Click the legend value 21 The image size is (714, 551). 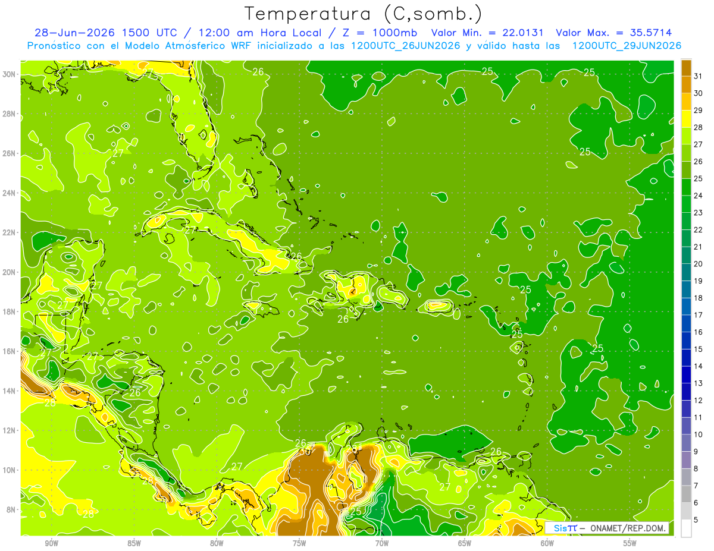pyautogui.click(x=698, y=247)
